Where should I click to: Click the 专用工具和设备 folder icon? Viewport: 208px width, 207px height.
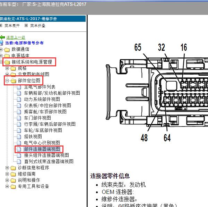tap(13, 187)
